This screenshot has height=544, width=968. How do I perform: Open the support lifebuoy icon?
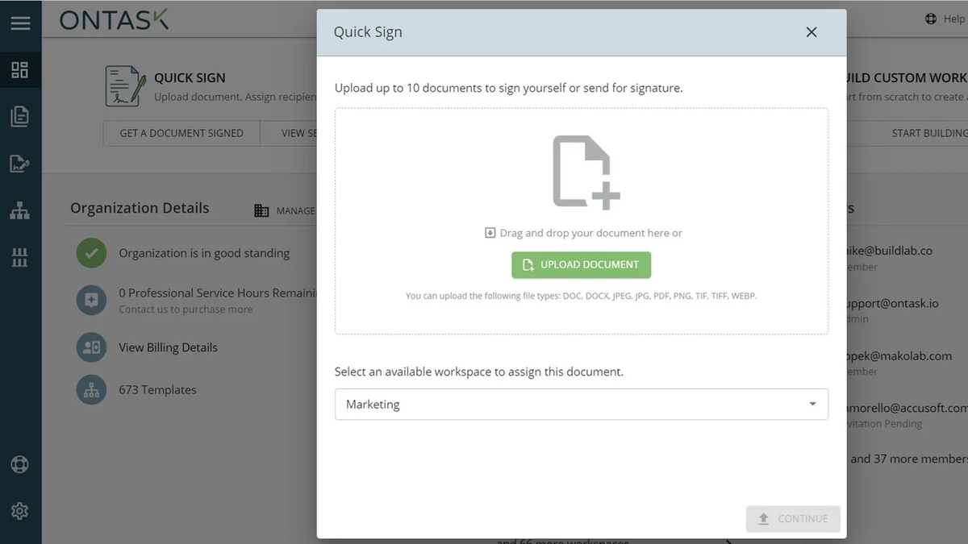point(20,464)
